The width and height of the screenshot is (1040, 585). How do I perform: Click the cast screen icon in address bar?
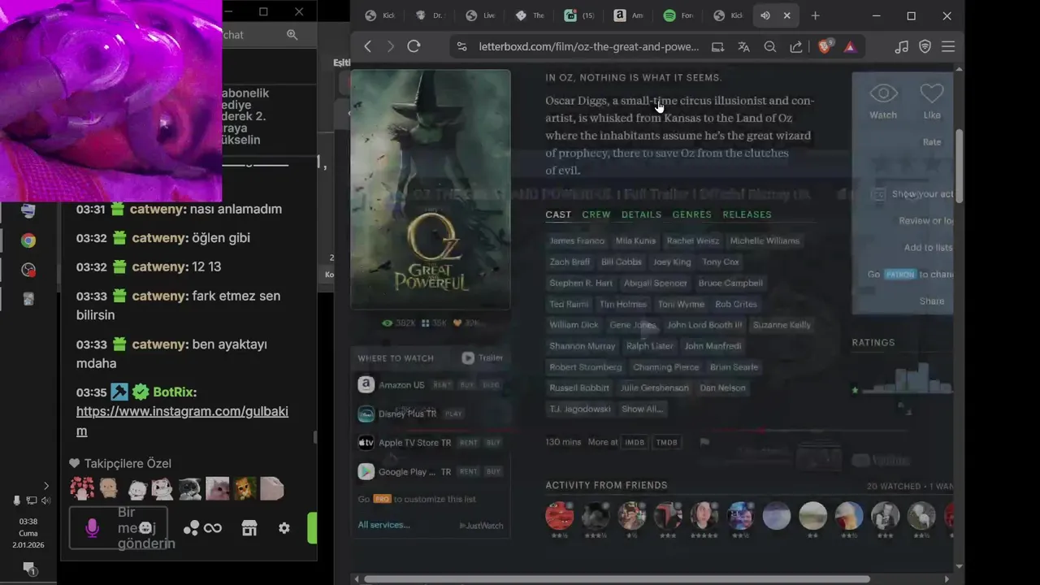point(717,47)
